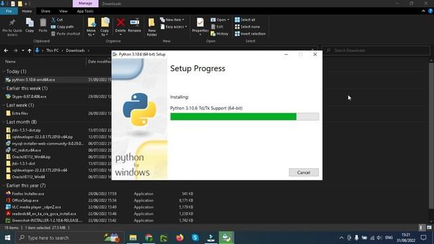Viewport: 434px width, 244px height.
Task: Open Firefox from the taskbar
Action: point(180,238)
